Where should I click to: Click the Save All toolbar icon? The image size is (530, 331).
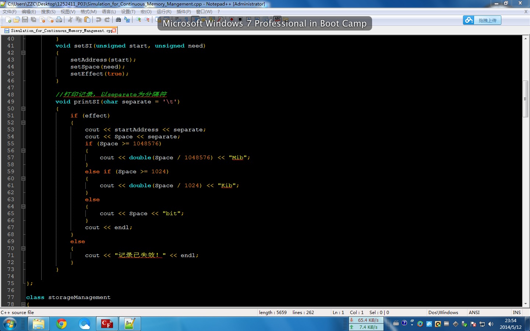pyautogui.click(x=33, y=19)
